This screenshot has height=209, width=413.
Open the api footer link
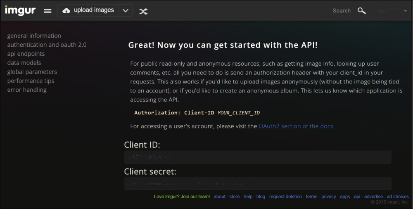(x=357, y=197)
